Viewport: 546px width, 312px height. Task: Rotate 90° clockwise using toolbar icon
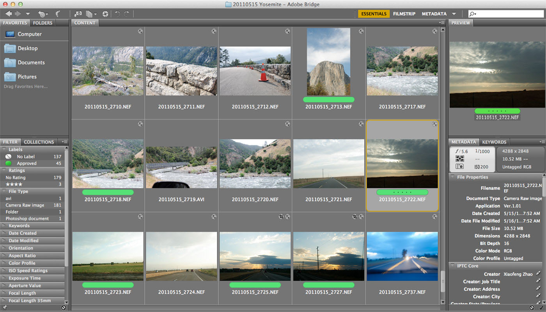point(126,14)
